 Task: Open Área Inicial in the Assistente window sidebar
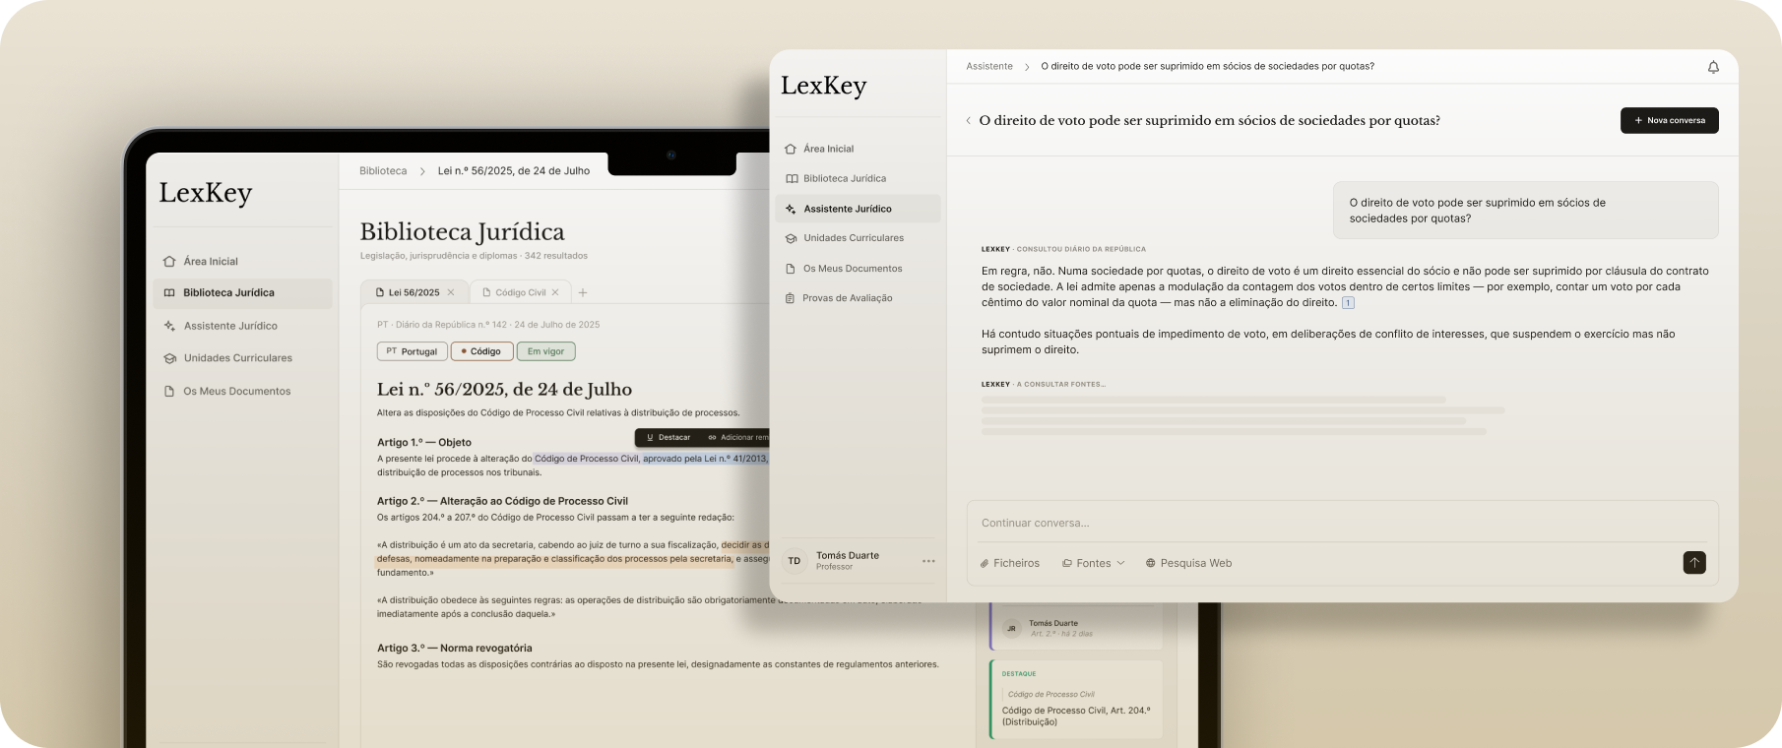pyautogui.click(x=858, y=149)
